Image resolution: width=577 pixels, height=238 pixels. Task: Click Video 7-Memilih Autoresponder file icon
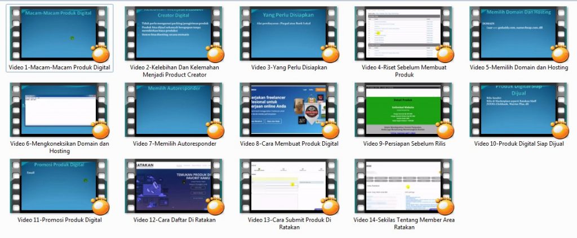click(x=174, y=110)
